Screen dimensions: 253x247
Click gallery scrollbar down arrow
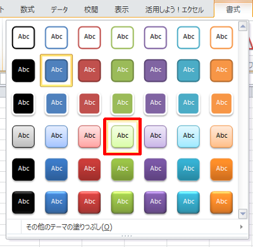coord(243,214)
